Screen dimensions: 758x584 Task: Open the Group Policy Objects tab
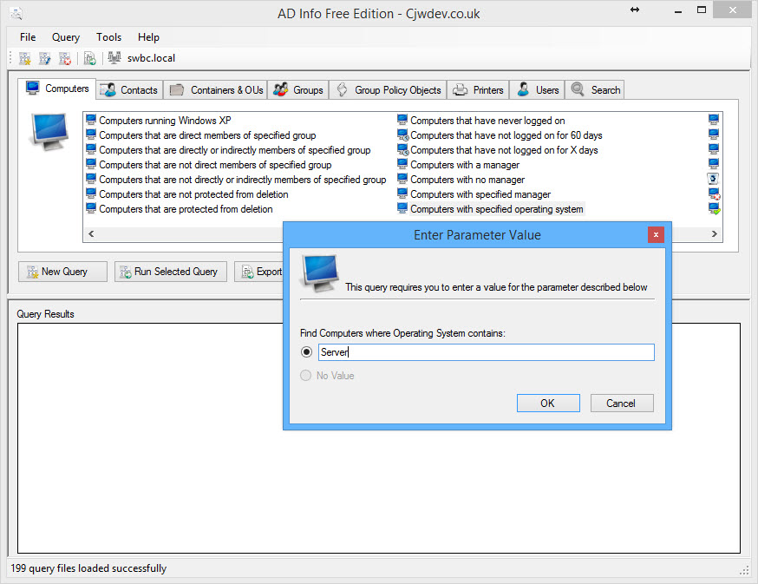coord(388,90)
